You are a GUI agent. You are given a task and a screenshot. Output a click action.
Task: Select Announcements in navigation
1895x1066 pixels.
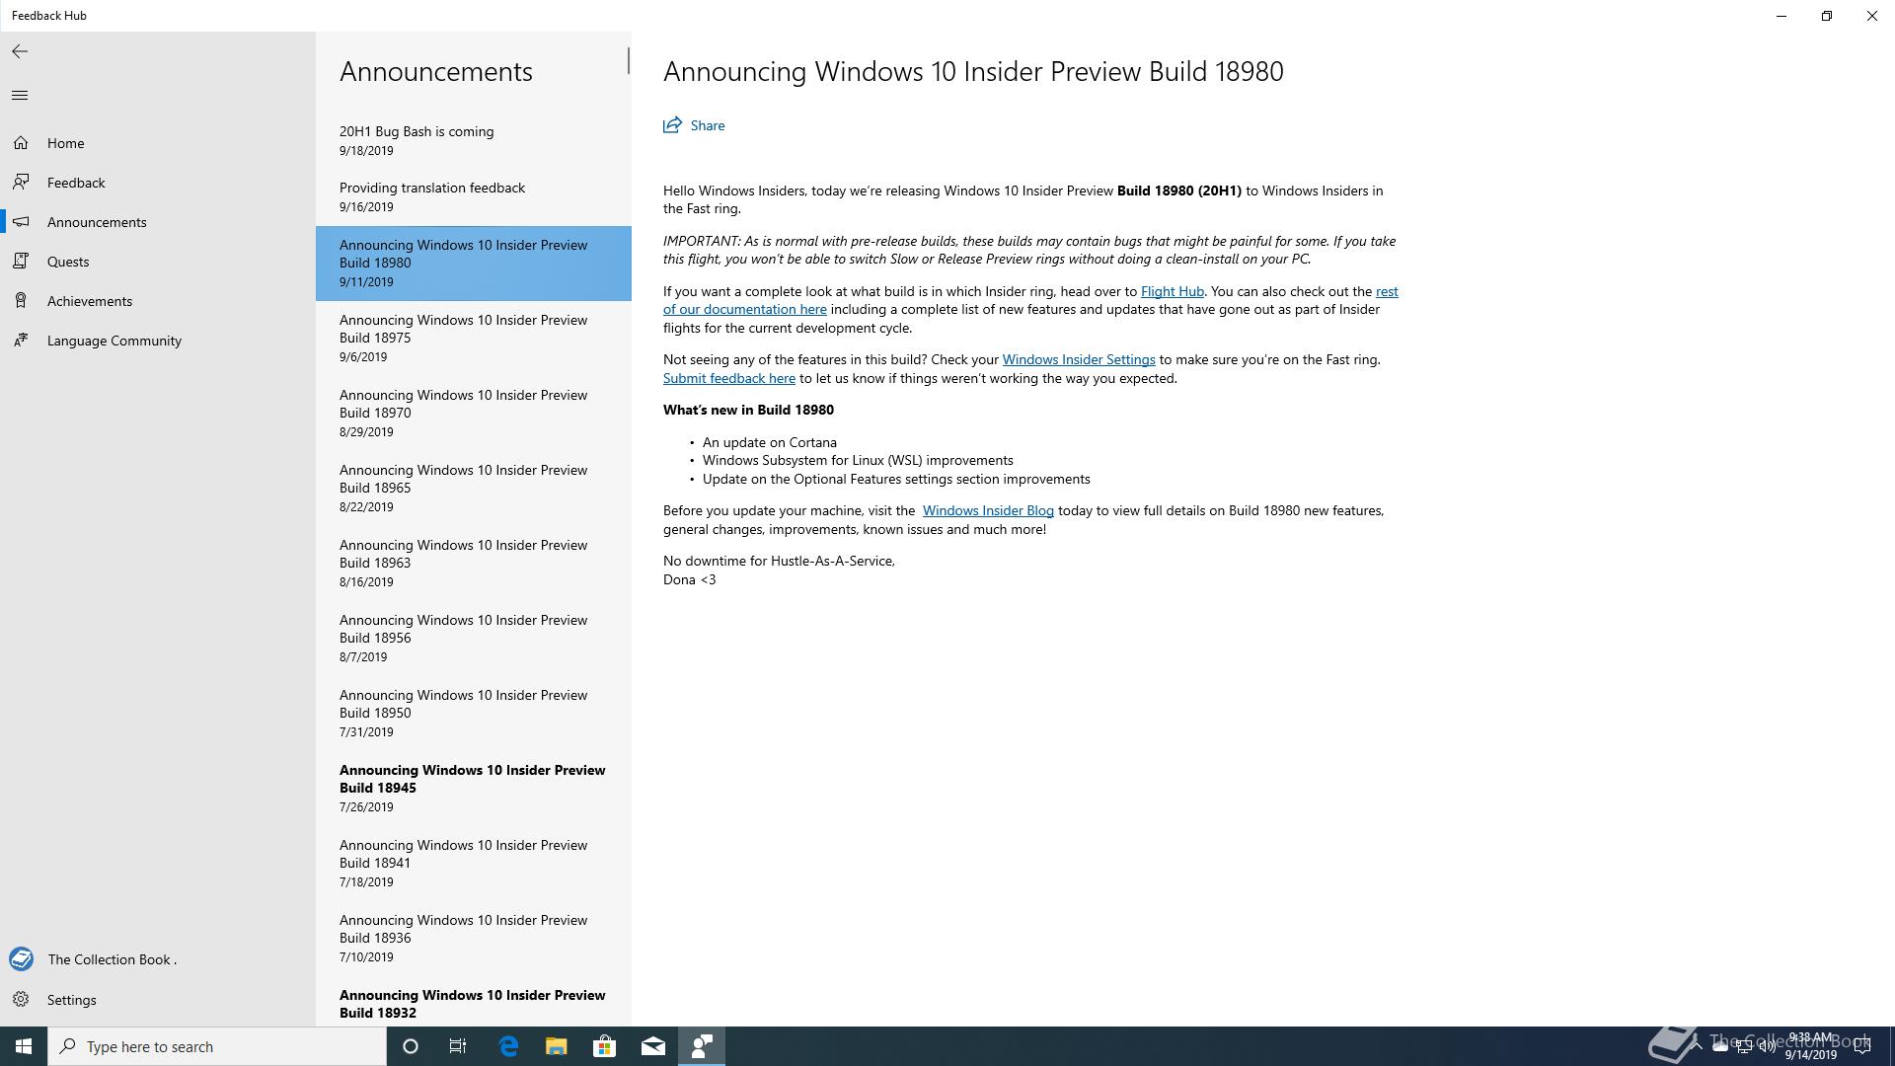point(158,222)
